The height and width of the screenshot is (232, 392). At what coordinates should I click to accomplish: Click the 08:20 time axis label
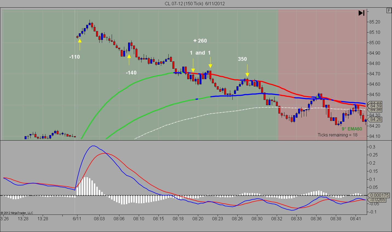click(198, 219)
